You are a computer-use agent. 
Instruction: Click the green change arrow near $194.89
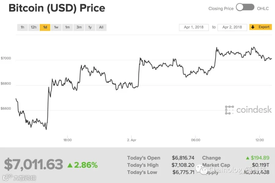point(248,158)
